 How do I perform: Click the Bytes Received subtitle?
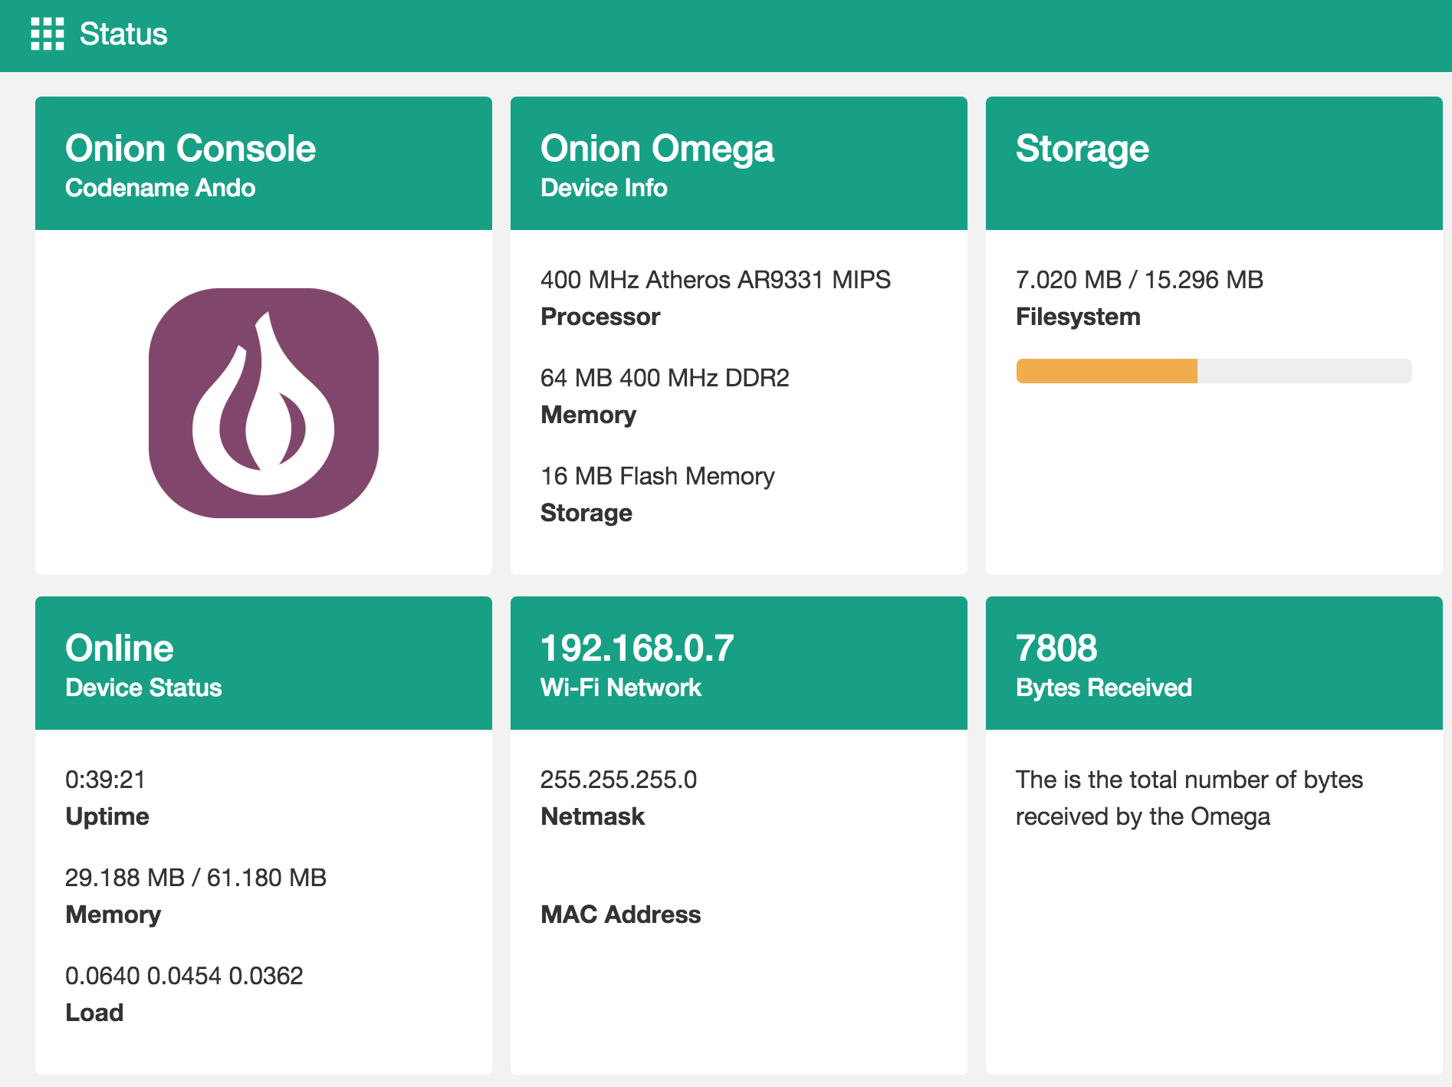(1104, 688)
